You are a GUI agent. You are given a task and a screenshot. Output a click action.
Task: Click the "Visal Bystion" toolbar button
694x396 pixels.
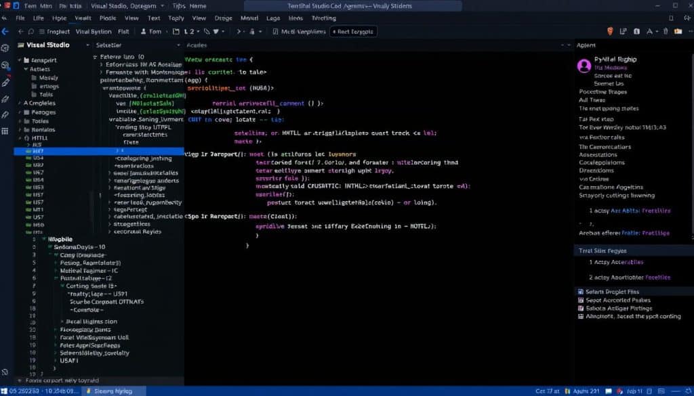coord(94,31)
